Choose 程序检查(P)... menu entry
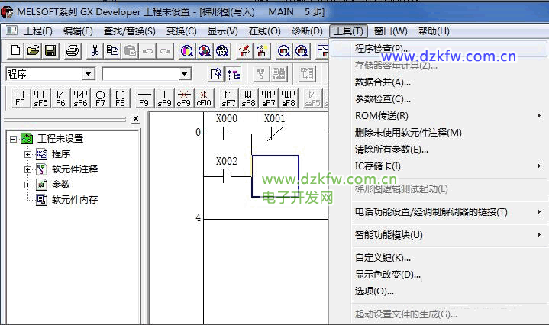The width and height of the screenshot is (549, 325). tap(439, 49)
